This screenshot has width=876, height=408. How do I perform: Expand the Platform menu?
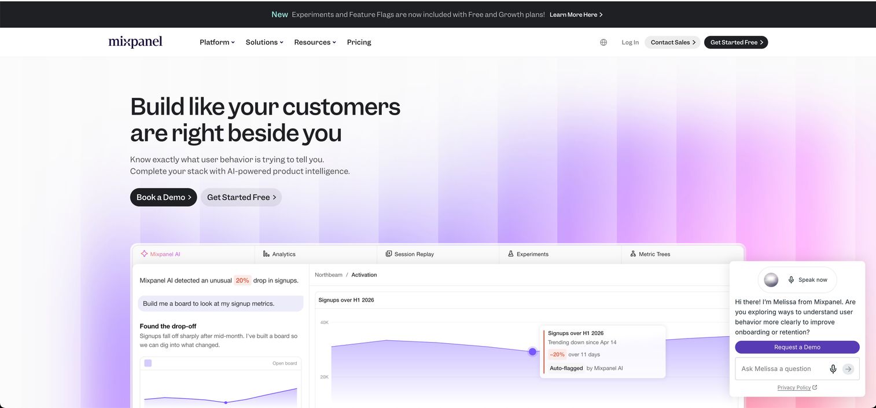pos(217,42)
